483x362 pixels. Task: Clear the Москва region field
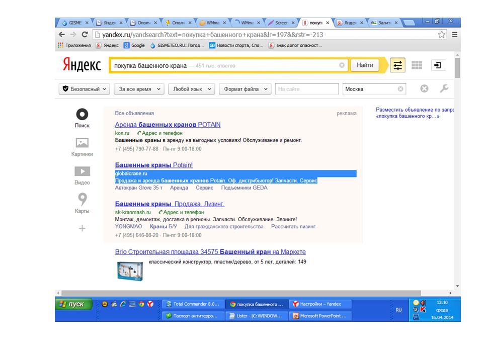(400, 89)
